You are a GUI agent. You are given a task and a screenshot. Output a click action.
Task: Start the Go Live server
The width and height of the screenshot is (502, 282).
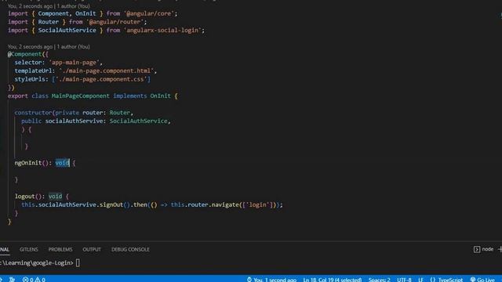pyautogui.click(x=482, y=280)
